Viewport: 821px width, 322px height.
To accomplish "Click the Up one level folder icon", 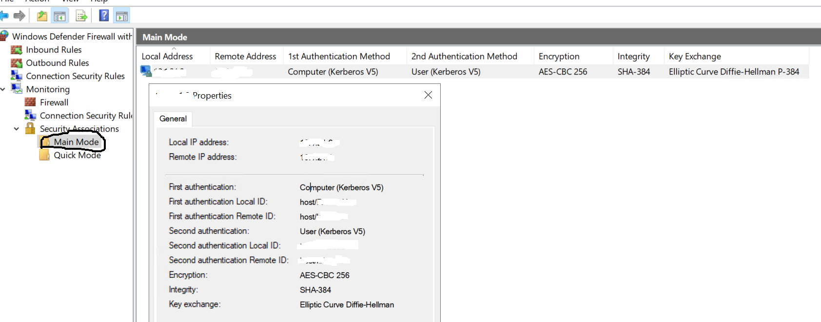I will pos(41,16).
